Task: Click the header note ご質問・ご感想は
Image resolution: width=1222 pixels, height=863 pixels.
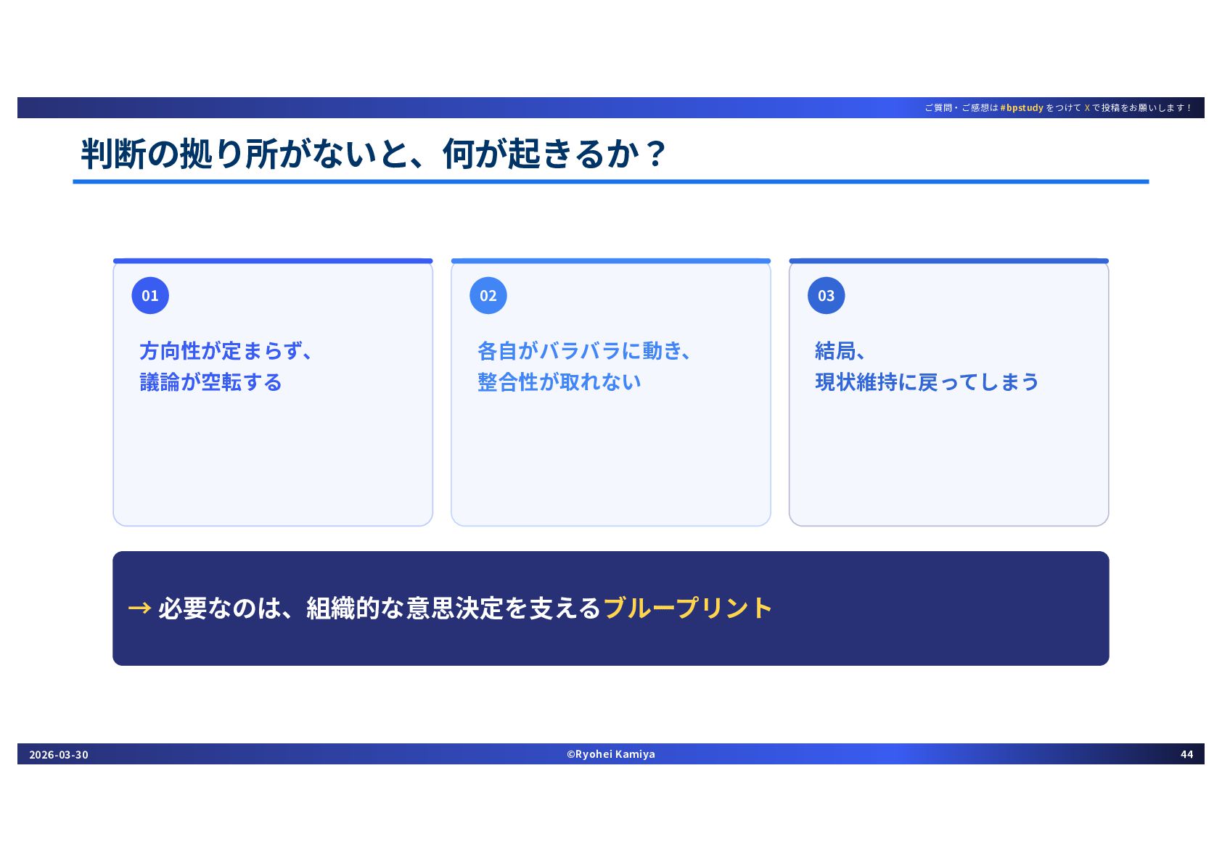Action: click(x=961, y=108)
